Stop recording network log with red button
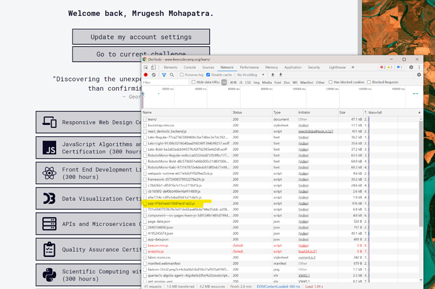435x289 pixels. click(146, 74)
